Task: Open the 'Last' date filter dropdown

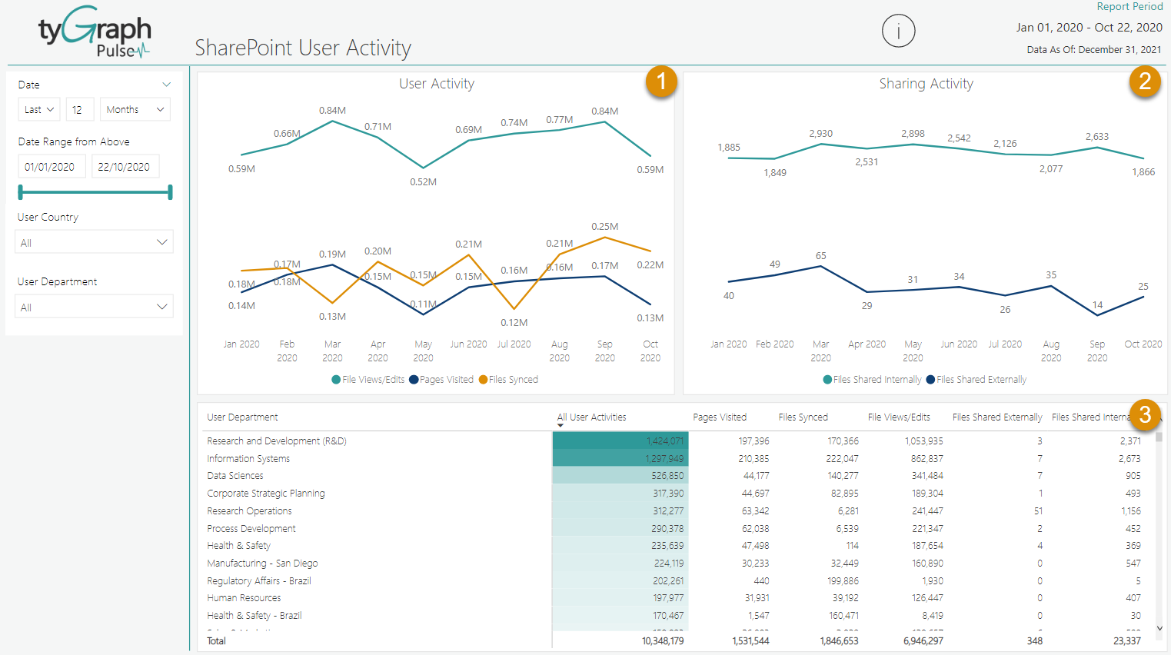Action: [x=38, y=109]
